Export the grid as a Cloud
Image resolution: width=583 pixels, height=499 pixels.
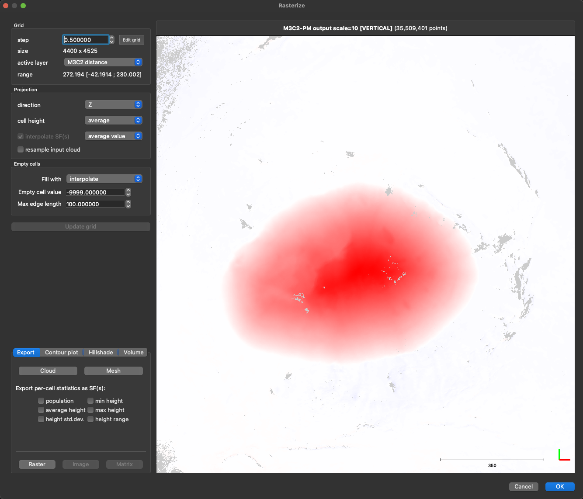pos(48,371)
